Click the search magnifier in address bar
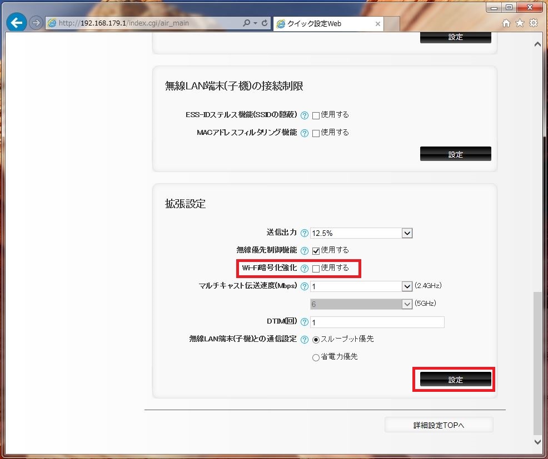 [x=246, y=23]
